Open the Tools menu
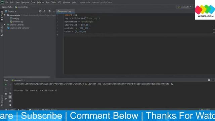Screen dimensions: 215x121 click(53, 2)
